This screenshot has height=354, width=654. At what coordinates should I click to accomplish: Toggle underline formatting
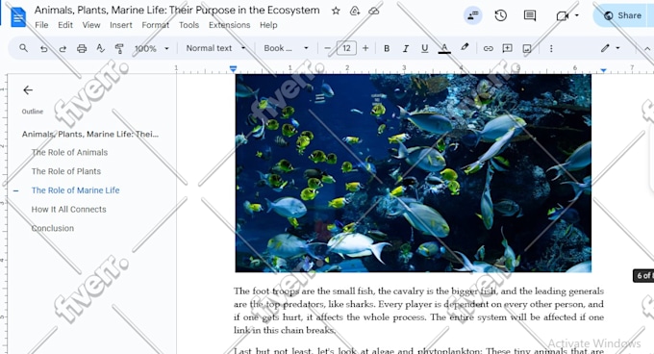click(424, 48)
